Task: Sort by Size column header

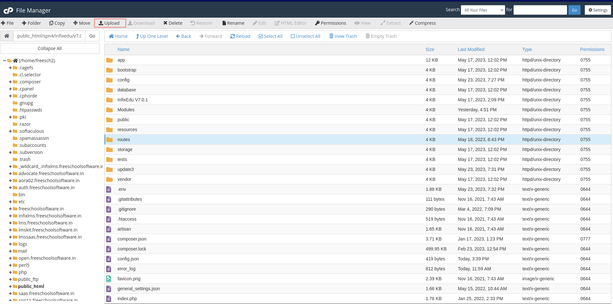Action: click(x=429, y=49)
